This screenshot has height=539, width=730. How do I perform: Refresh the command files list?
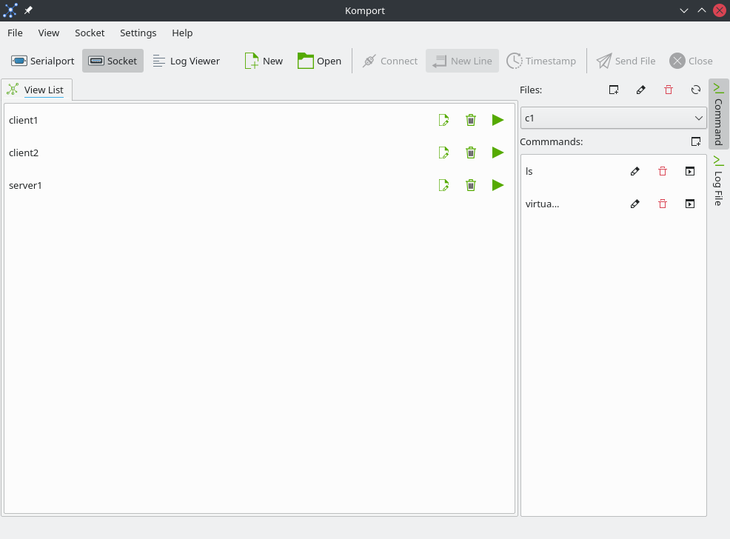696,90
